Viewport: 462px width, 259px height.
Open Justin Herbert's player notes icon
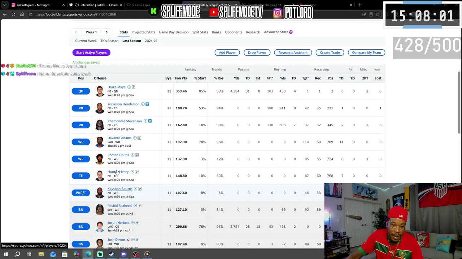coord(137,223)
